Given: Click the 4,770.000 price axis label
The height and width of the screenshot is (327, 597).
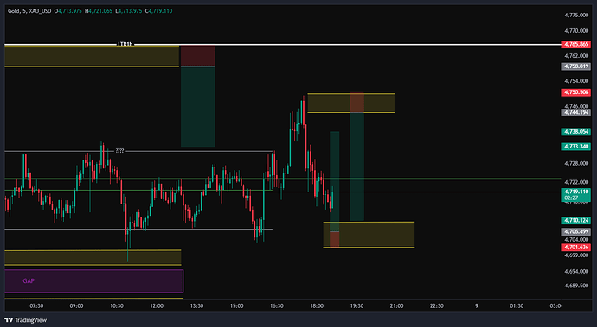Looking at the screenshot, I should [x=576, y=31].
